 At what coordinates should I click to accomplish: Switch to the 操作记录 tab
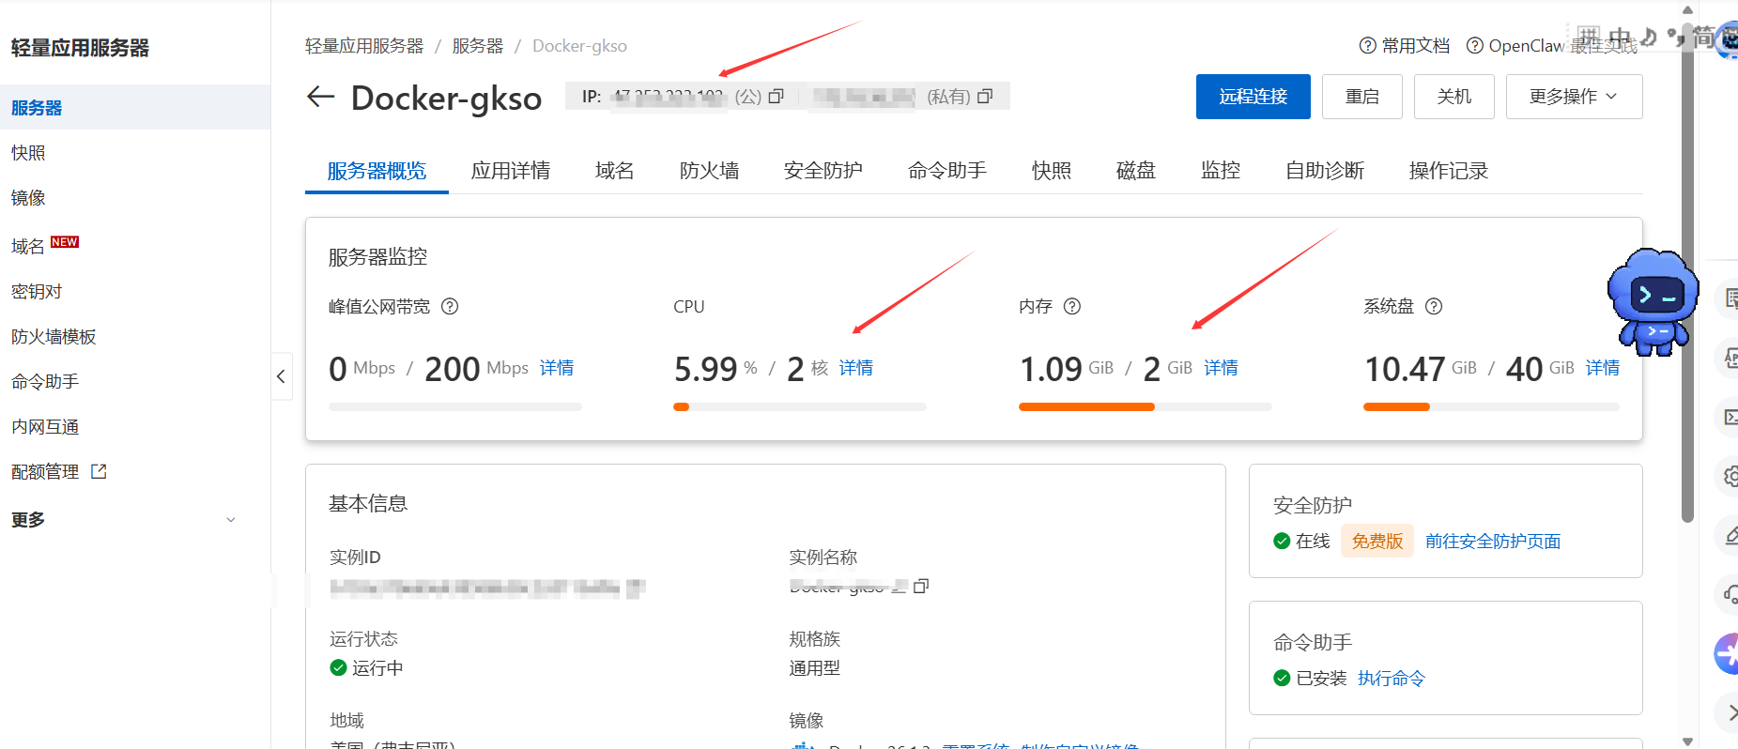coord(1448,171)
